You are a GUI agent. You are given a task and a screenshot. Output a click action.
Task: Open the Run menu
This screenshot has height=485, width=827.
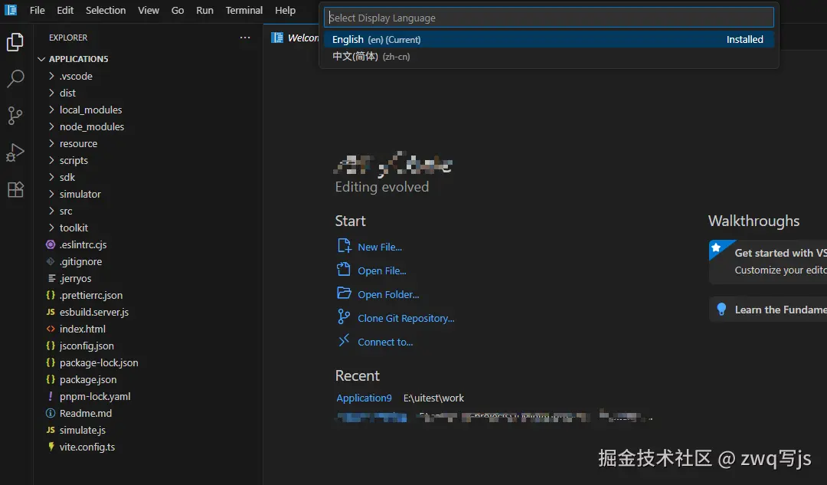tap(204, 10)
